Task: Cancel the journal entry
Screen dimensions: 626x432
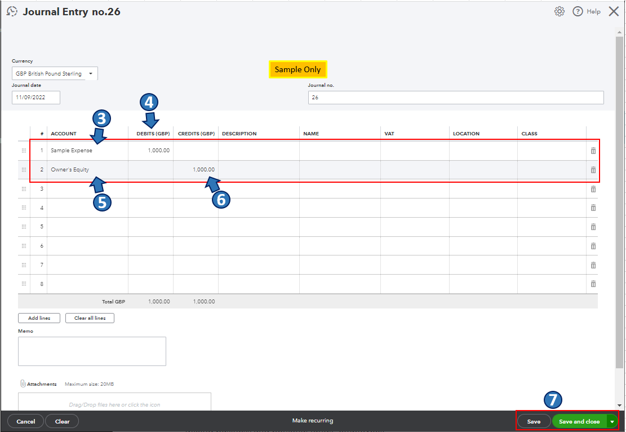Action: pyautogui.click(x=25, y=421)
